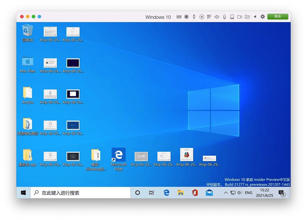
Task: Open the Mail app on taskbar
Action: 209,193
